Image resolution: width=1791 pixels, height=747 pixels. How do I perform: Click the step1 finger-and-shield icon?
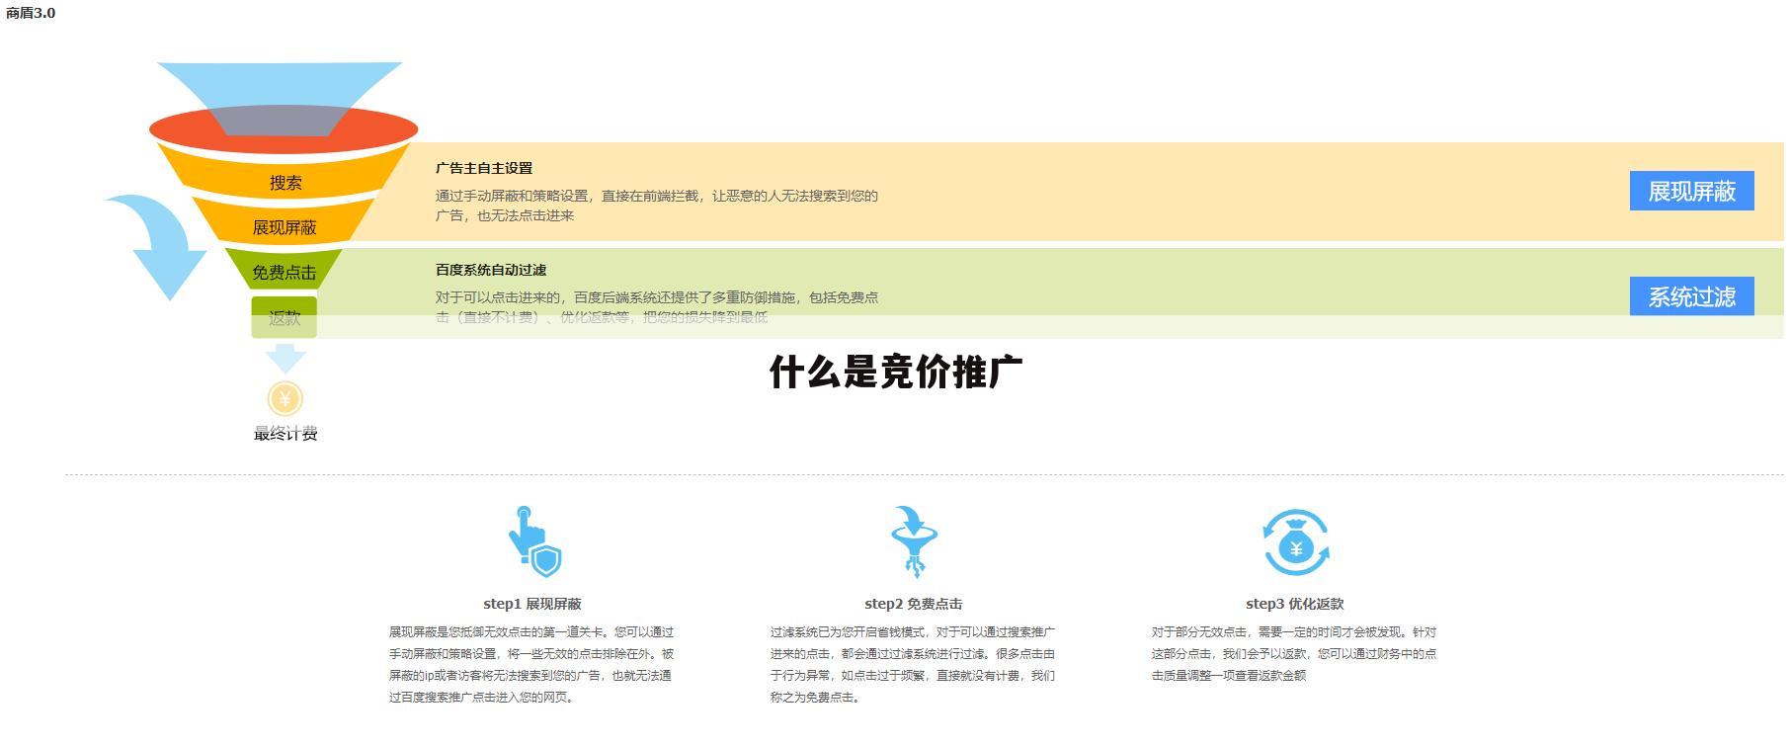534,541
